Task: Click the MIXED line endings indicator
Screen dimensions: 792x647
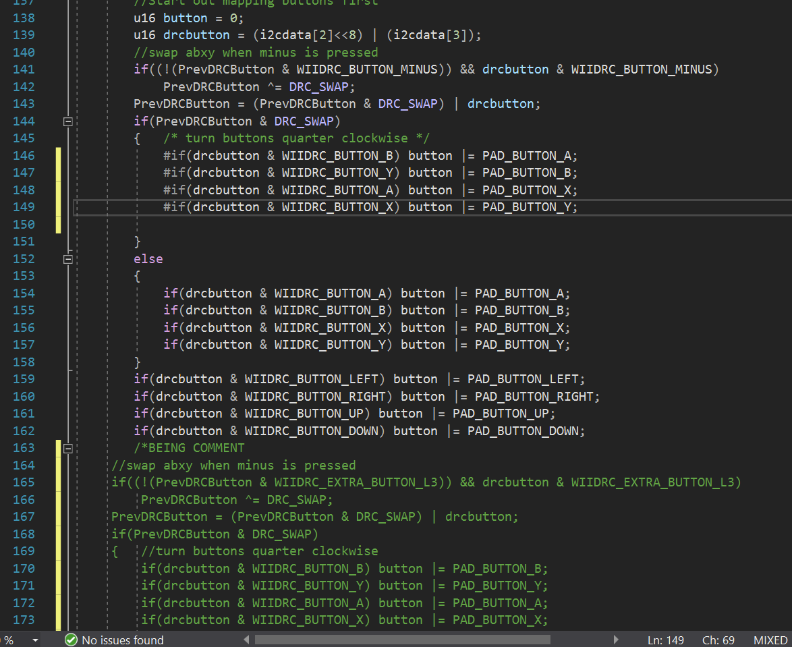Action: tap(770, 640)
